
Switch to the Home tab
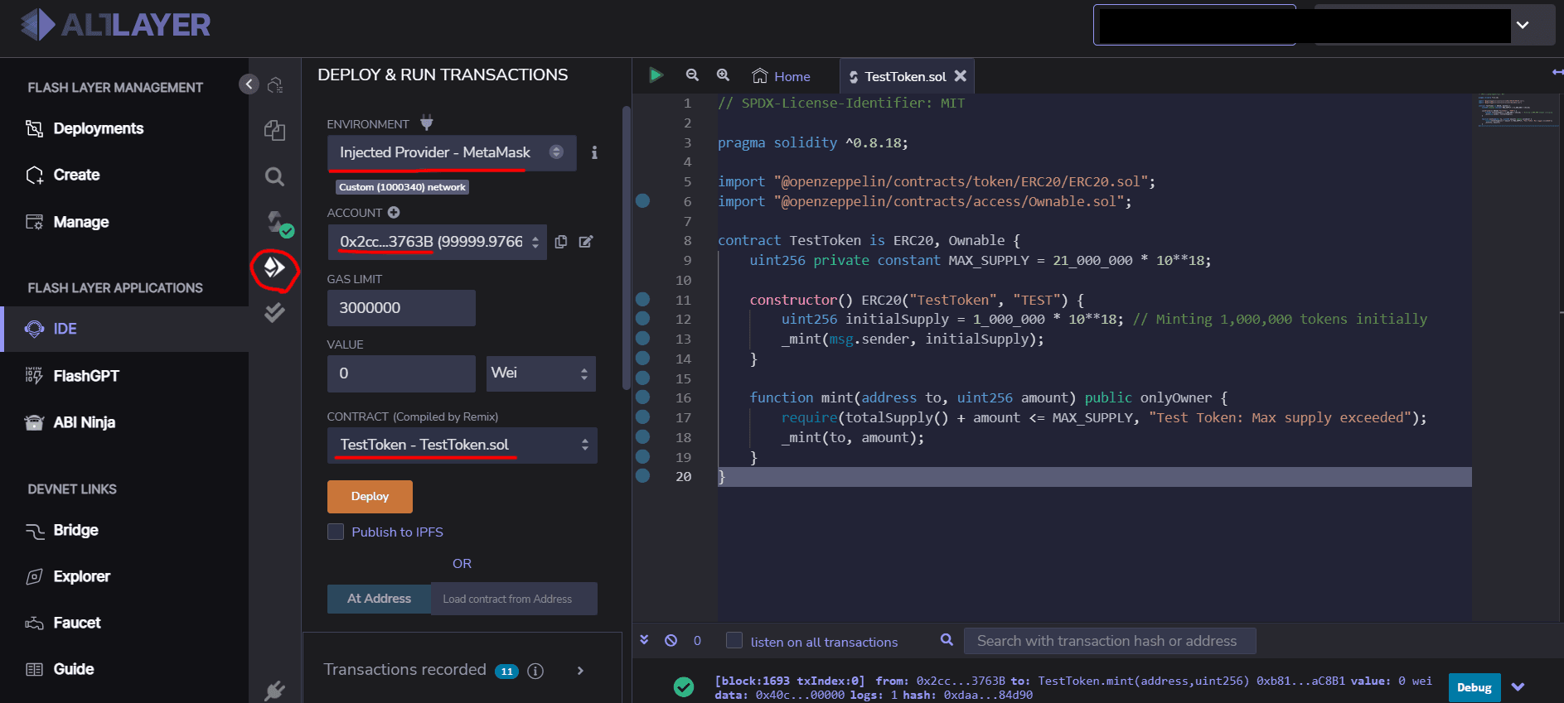[781, 76]
